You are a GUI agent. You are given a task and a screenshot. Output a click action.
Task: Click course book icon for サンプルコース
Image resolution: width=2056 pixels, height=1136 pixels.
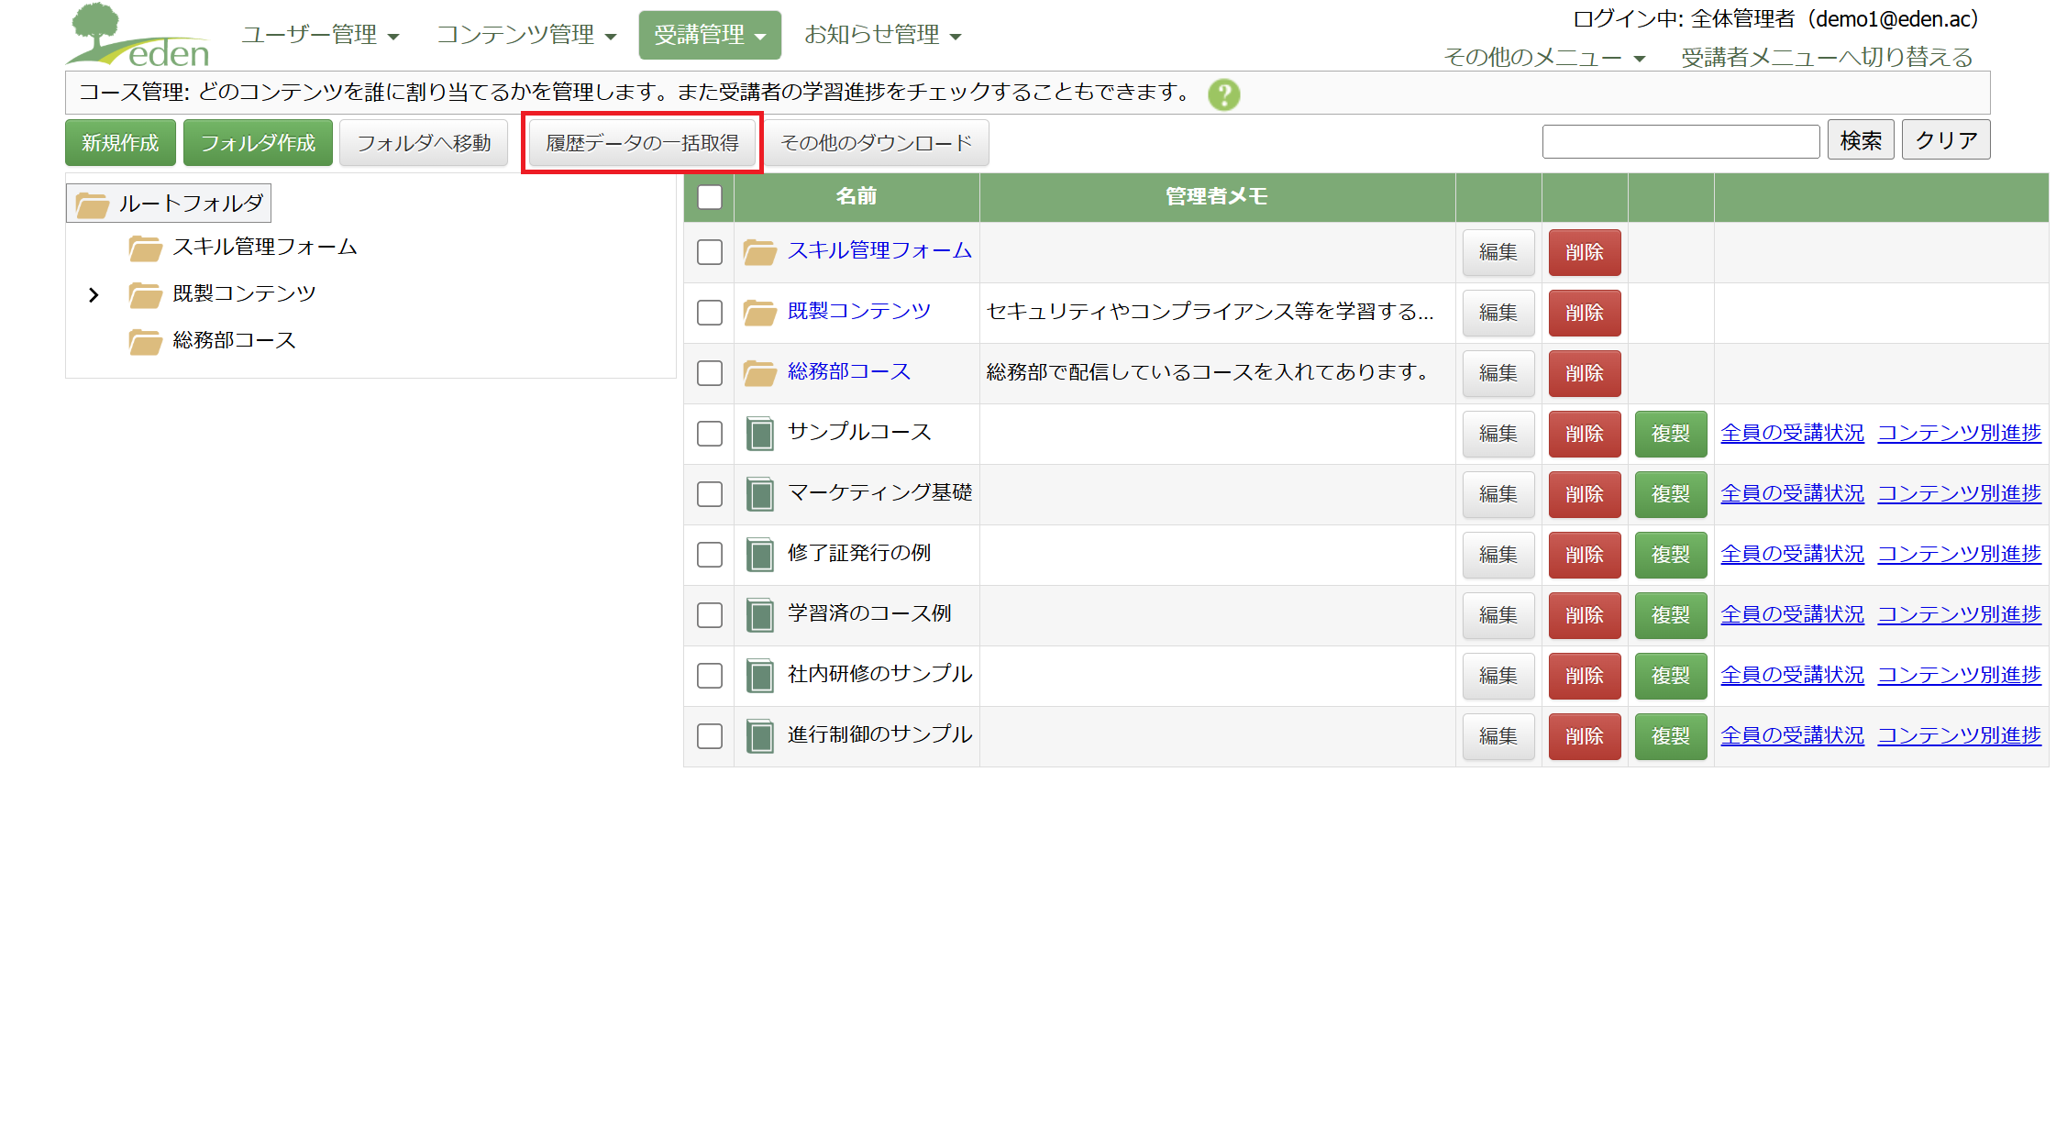tap(759, 433)
